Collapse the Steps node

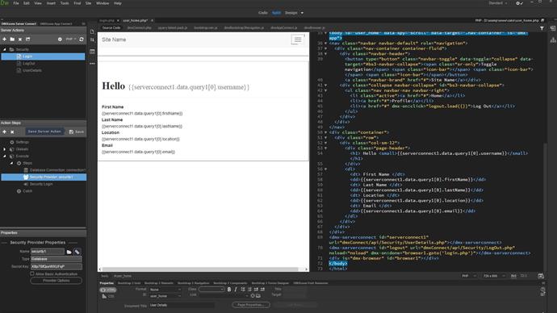tap(12, 163)
